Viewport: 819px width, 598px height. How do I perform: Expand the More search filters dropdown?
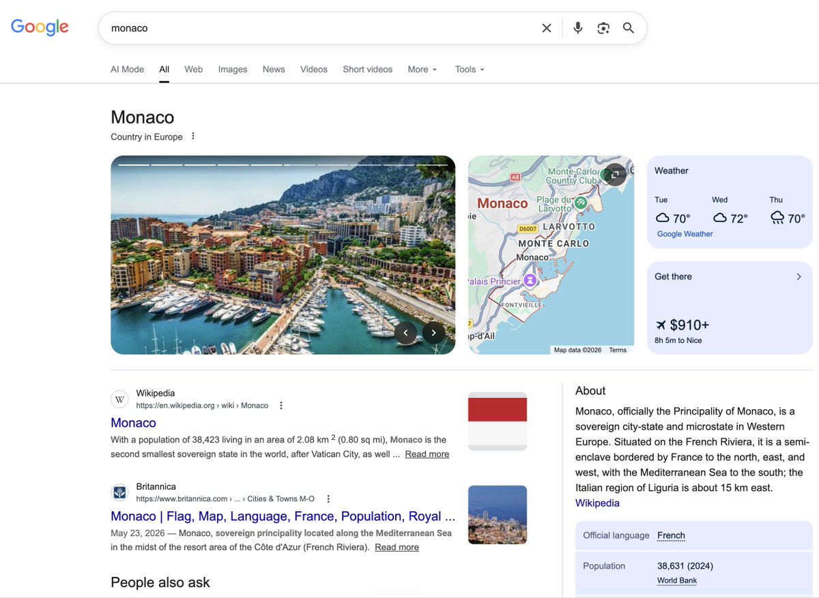click(x=422, y=70)
